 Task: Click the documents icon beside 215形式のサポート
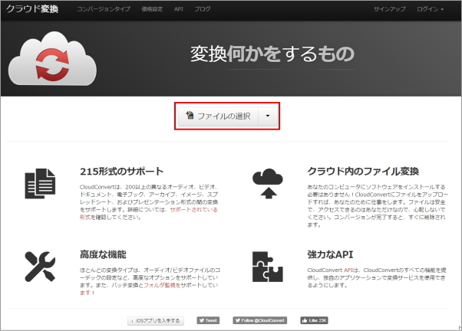40,184
